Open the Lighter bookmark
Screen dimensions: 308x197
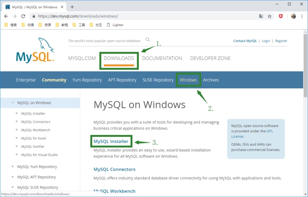pos(115,25)
